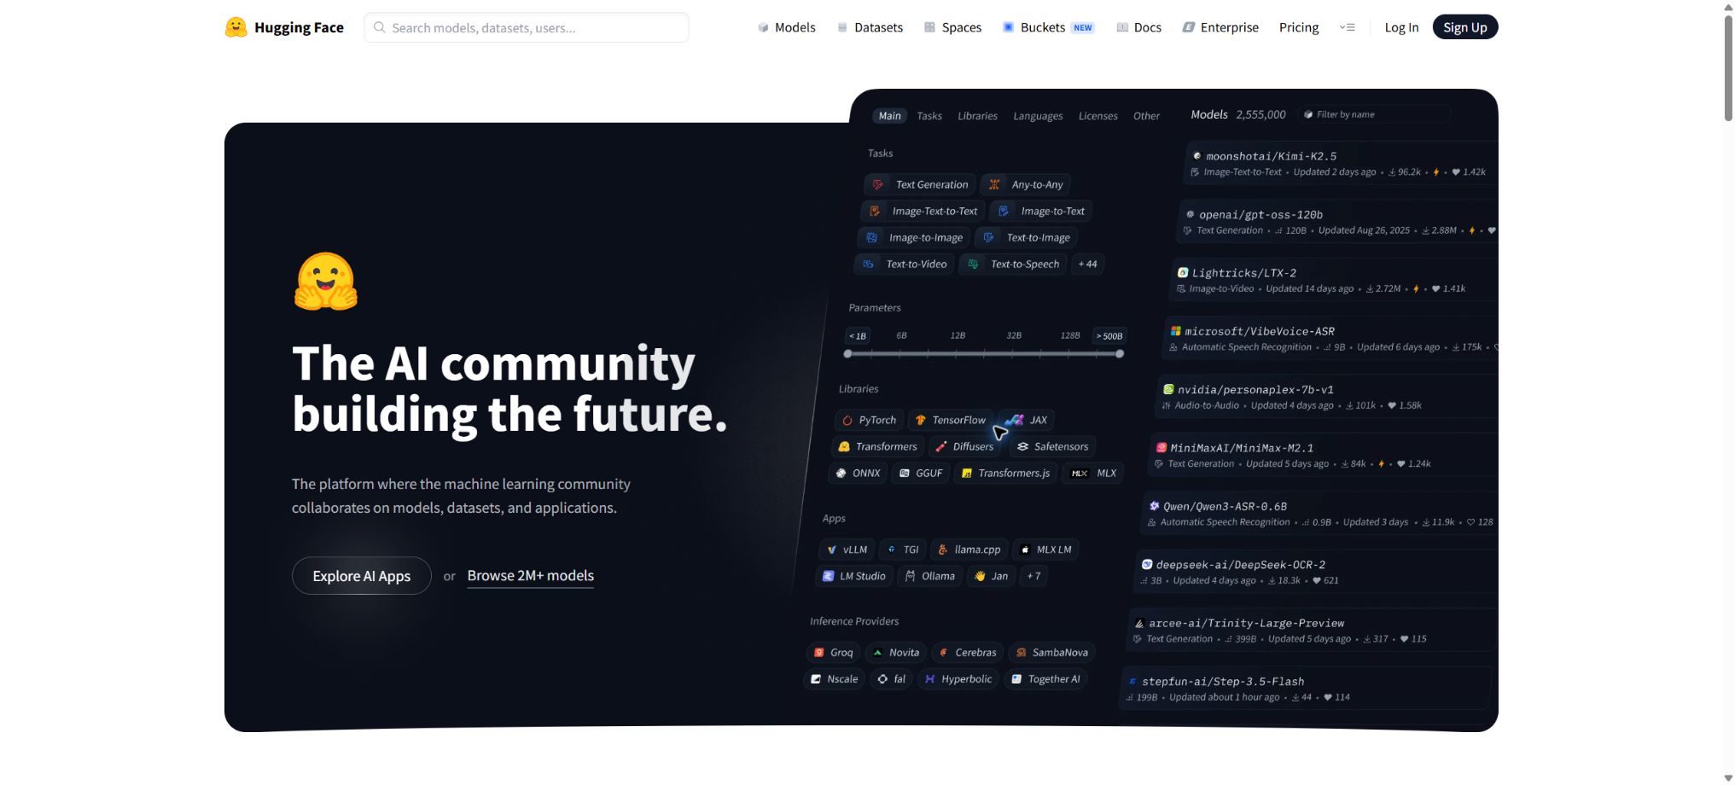Click the Filter by name field
1735x785 pixels.
(x=1374, y=114)
